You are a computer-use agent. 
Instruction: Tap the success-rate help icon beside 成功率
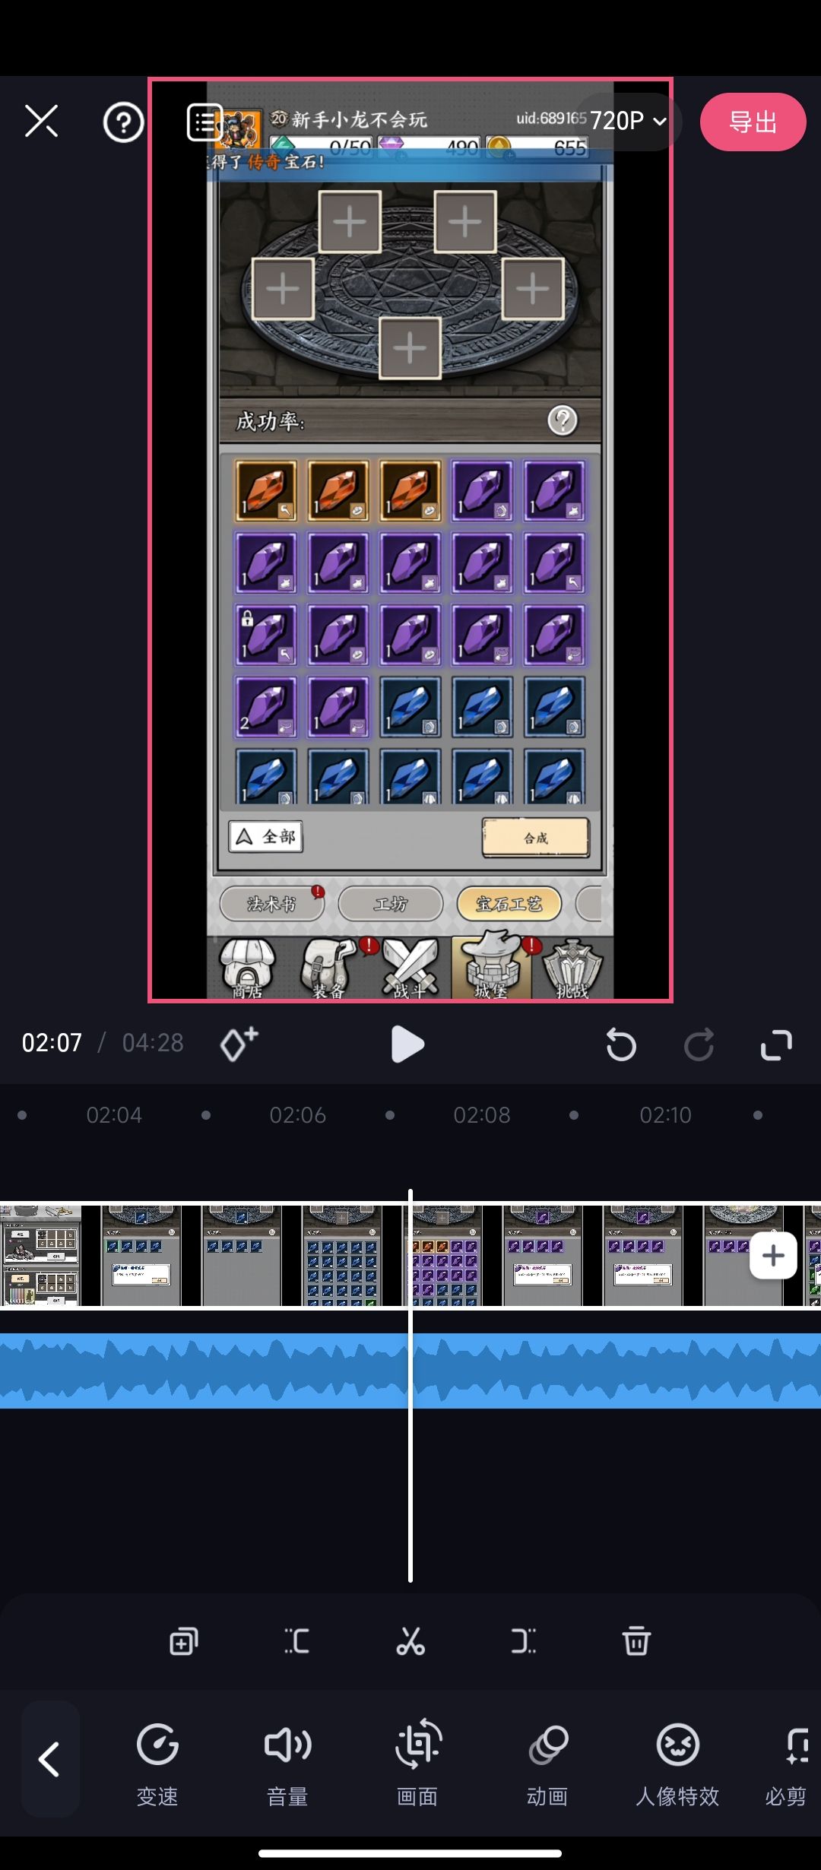[563, 420]
